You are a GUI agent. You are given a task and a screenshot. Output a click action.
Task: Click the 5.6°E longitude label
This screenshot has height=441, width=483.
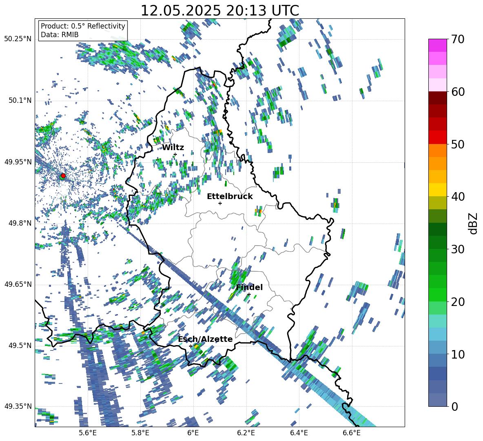coord(88,433)
